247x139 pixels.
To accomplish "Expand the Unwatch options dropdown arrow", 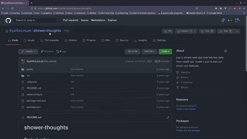I will [195, 31].
